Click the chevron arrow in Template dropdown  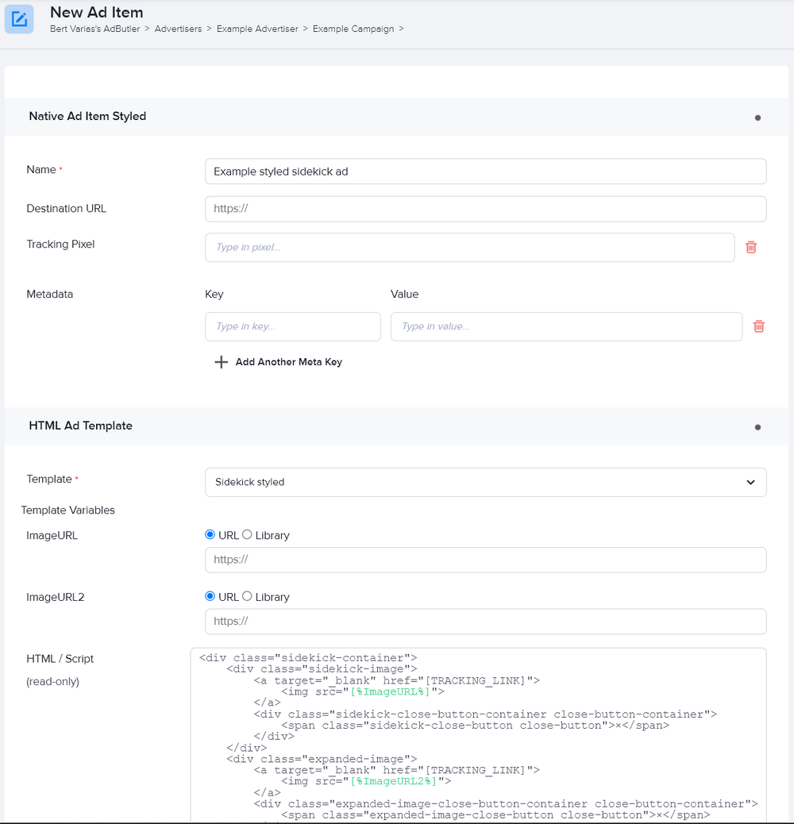pos(751,482)
